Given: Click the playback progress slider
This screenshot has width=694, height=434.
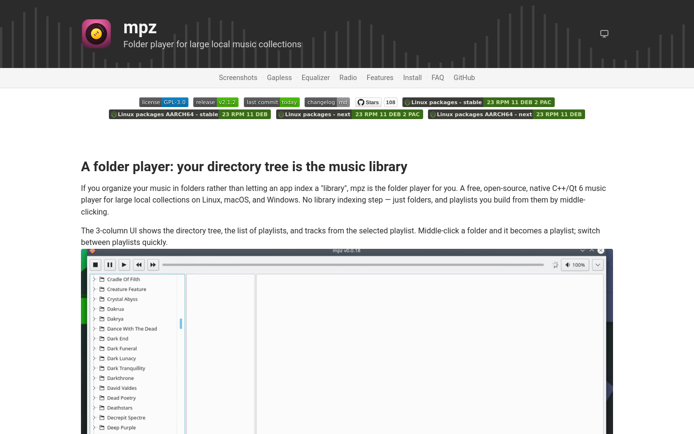Looking at the screenshot, I should 353,265.
